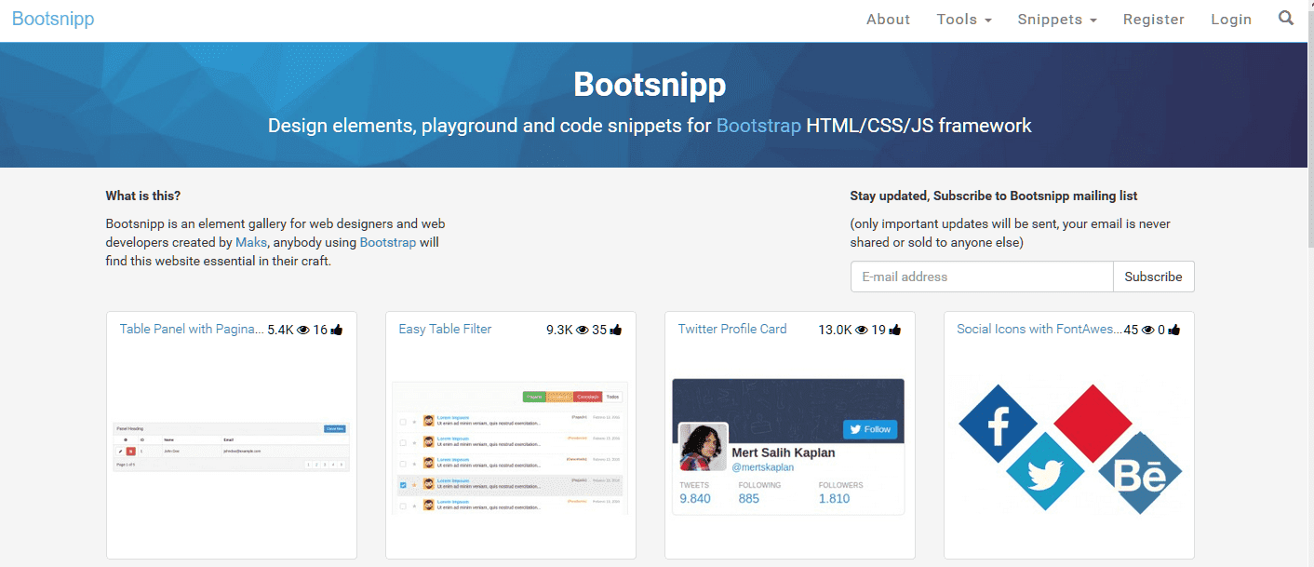Viewport: 1314px width, 567px height.
Task: Click thumbs-up icon on Twitter Profile Card
Action: coord(895,330)
